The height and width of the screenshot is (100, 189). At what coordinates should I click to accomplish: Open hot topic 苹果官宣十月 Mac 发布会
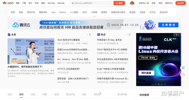click(109, 40)
